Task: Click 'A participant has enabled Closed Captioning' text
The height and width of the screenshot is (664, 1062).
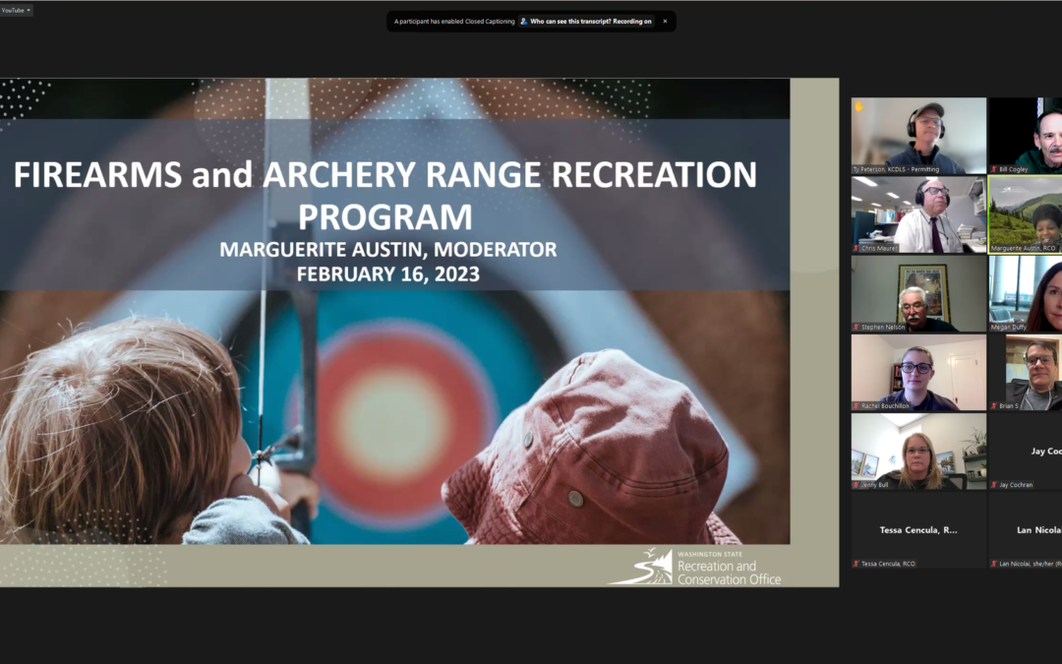Action: tap(454, 22)
